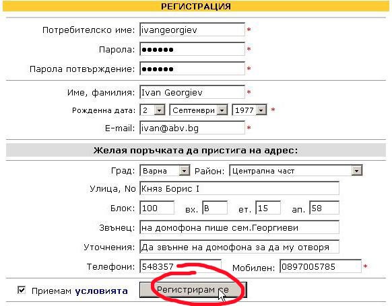Focus the Парола password field
This screenshot has height=306, width=392.
tap(192, 49)
